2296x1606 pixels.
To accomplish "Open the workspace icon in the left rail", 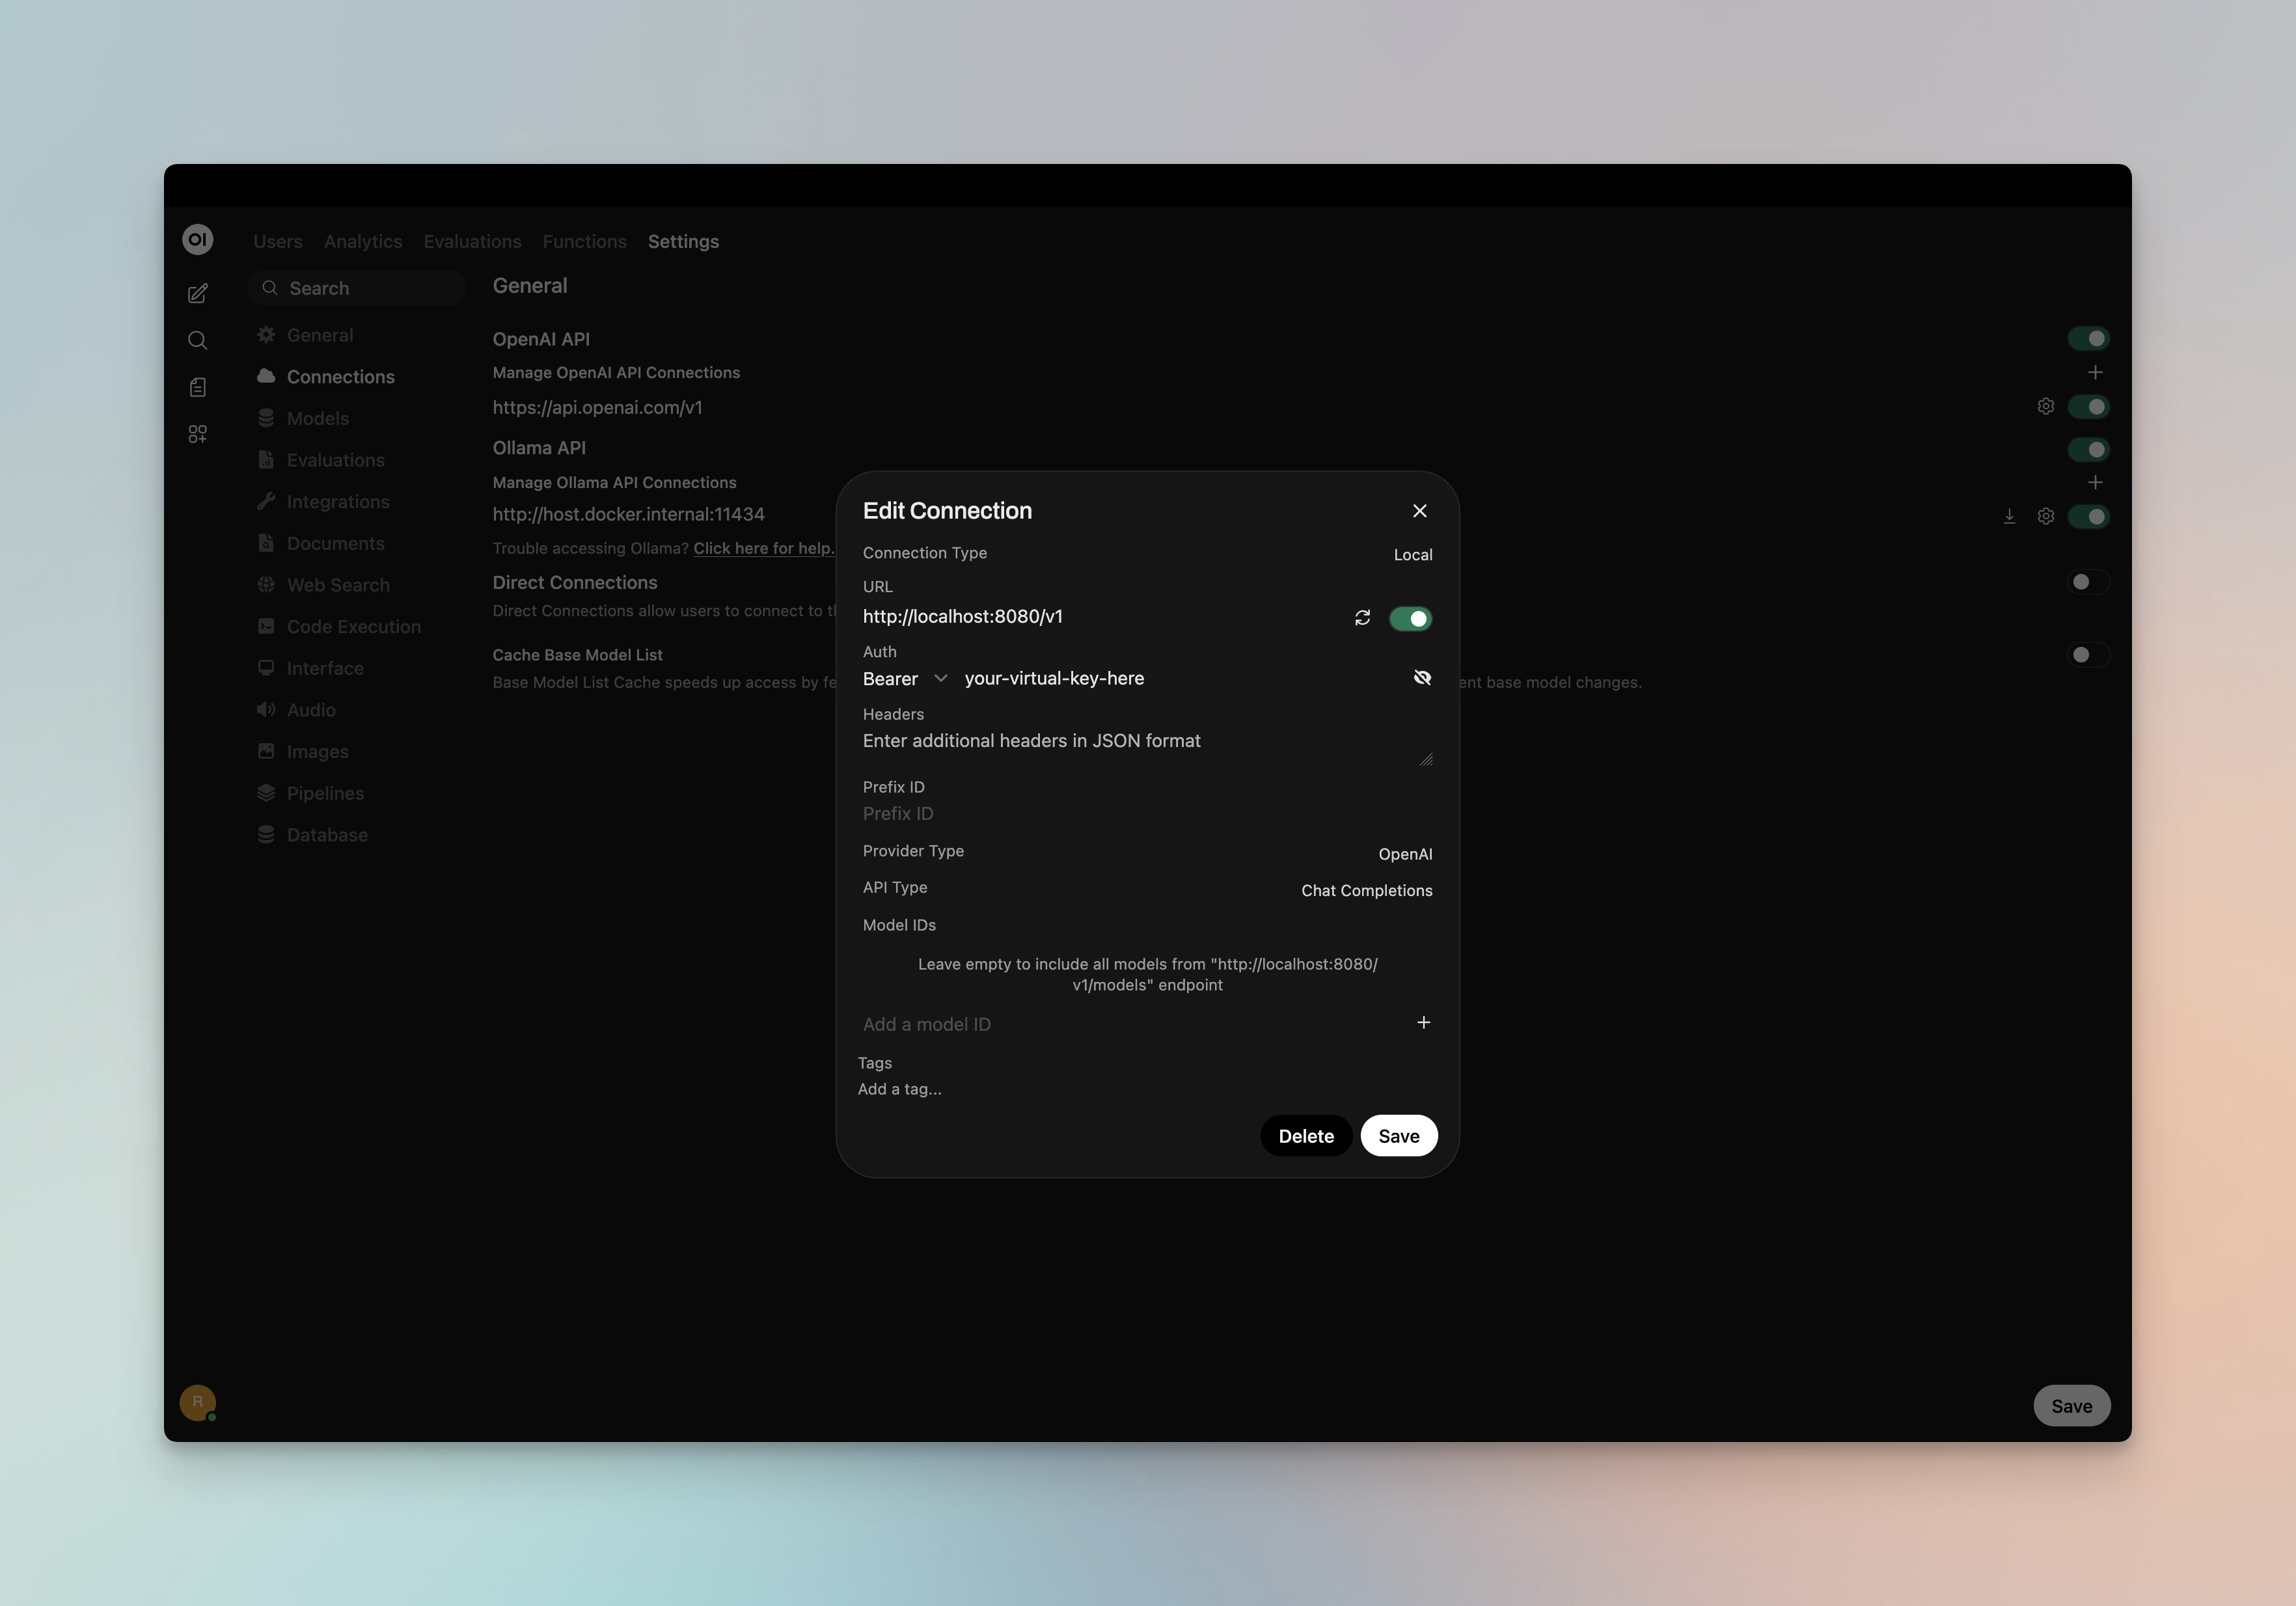I will (x=198, y=433).
